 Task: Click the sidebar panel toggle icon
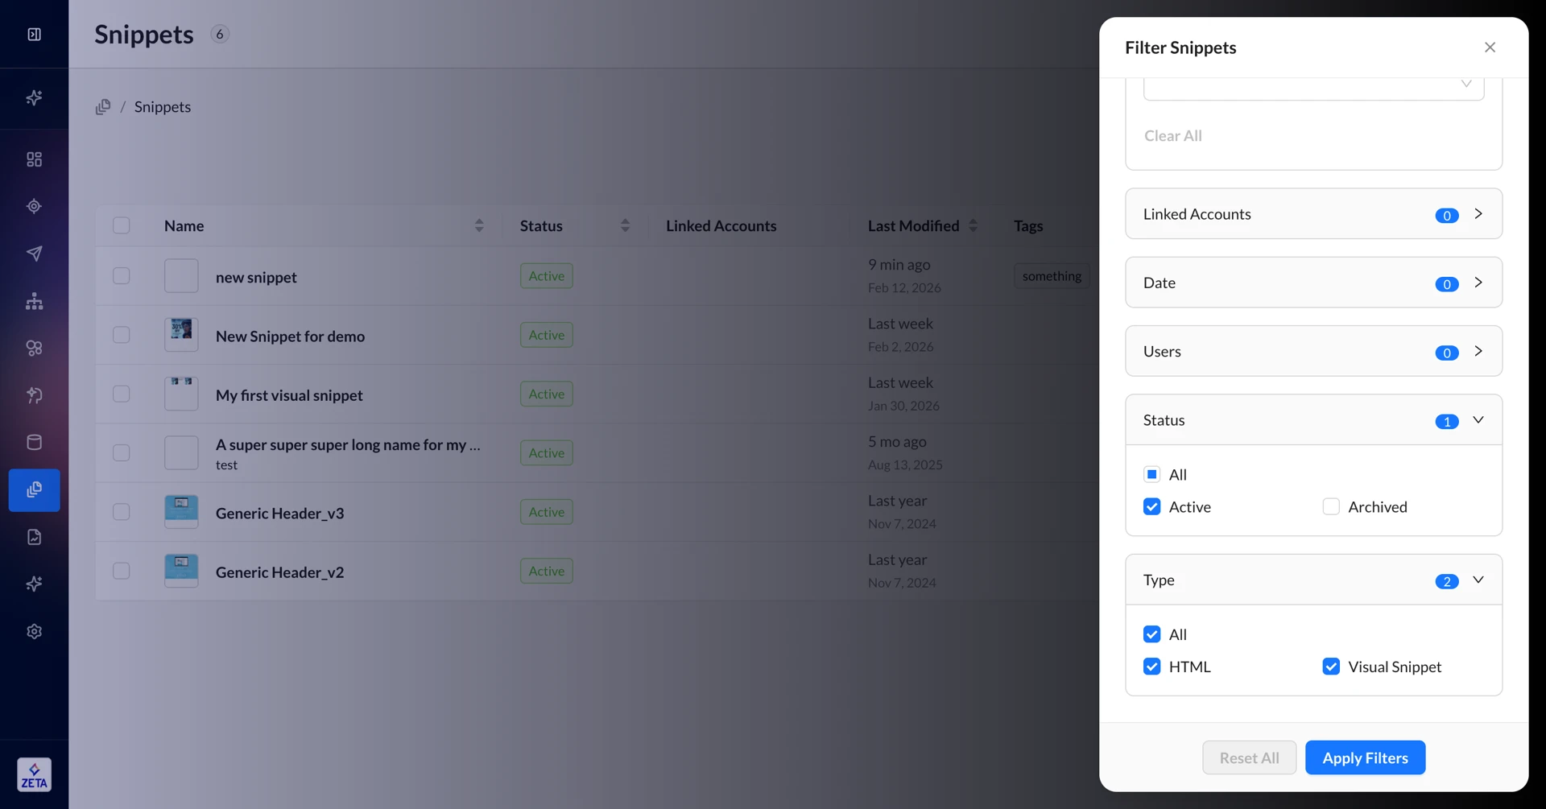pos(34,34)
